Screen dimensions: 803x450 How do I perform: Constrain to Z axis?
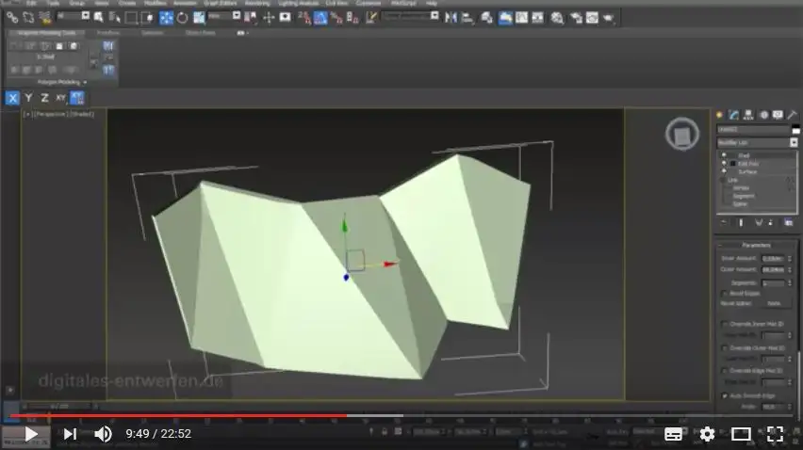[x=44, y=98]
